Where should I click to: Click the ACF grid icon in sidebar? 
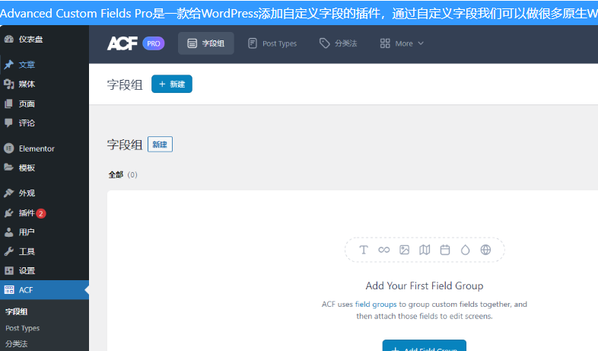[9, 290]
